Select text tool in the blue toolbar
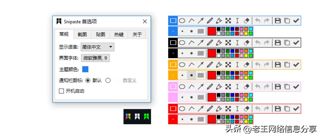 pos(237,21)
